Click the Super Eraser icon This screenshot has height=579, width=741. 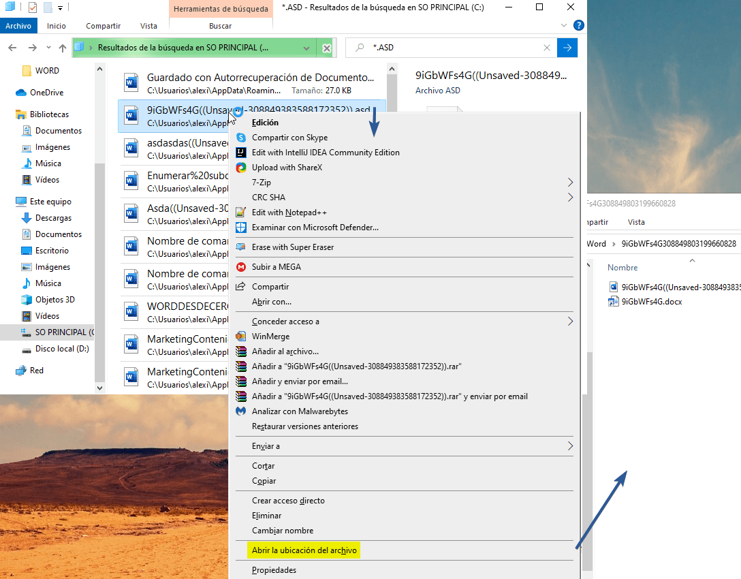coord(241,247)
